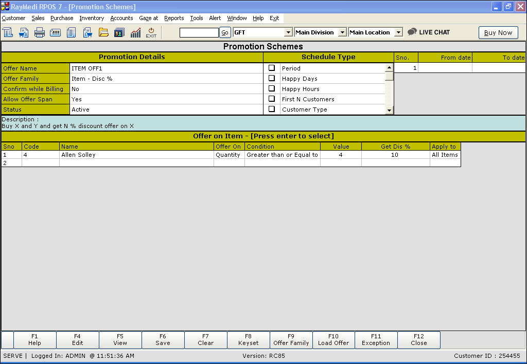This screenshot has height=364, width=527.
Task: Tick the Happy Hours checkbox
Action: tap(272, 88)
